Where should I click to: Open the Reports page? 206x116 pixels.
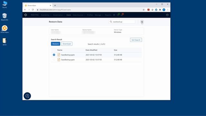(x=108, y=15)
